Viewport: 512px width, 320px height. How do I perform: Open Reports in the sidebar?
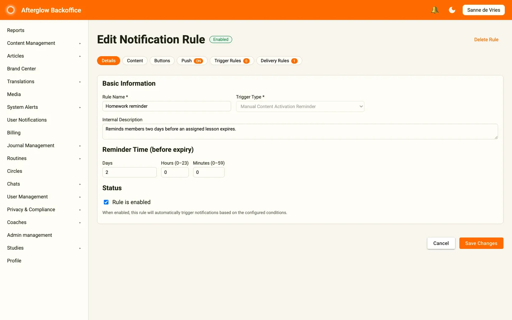pos(44,30)
